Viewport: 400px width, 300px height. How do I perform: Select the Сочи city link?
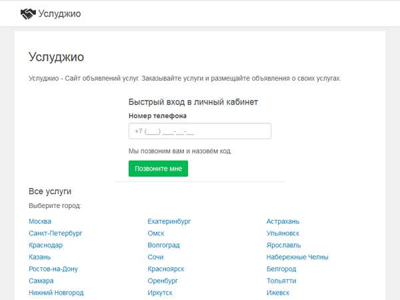click(155, 257)
